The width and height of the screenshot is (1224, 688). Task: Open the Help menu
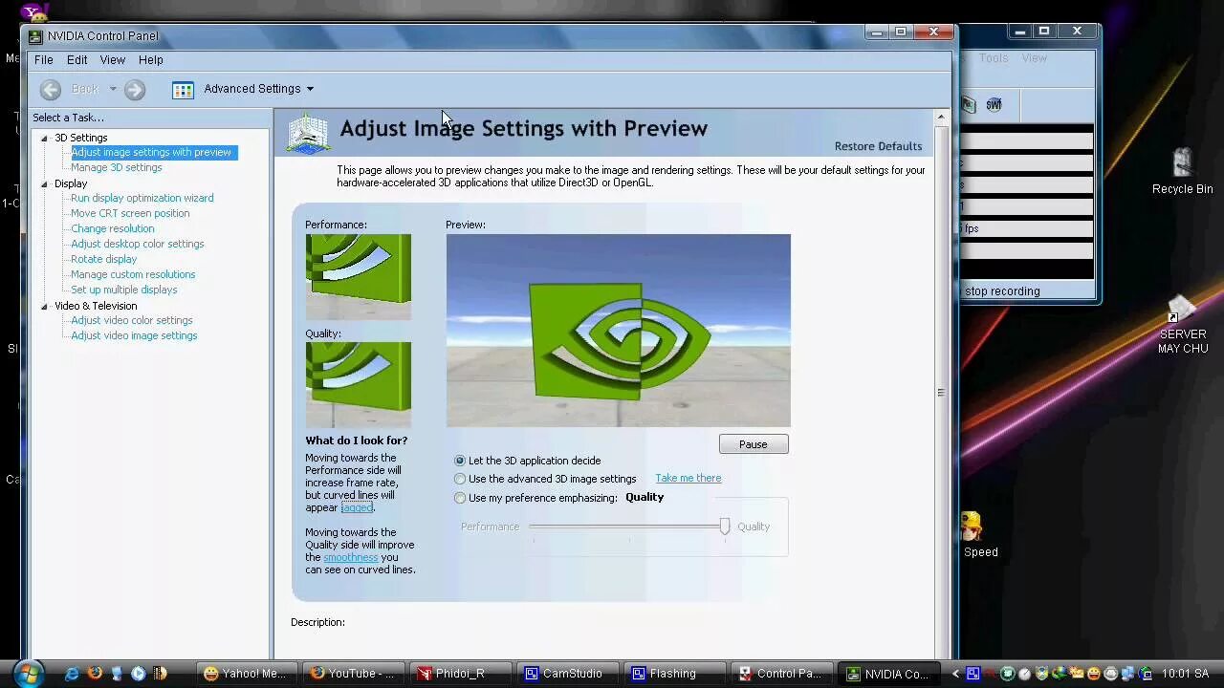tap(151, 59)
